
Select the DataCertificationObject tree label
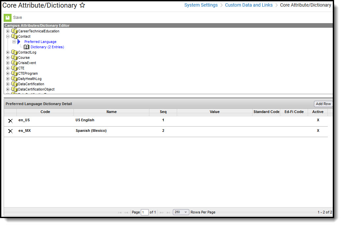36,90
